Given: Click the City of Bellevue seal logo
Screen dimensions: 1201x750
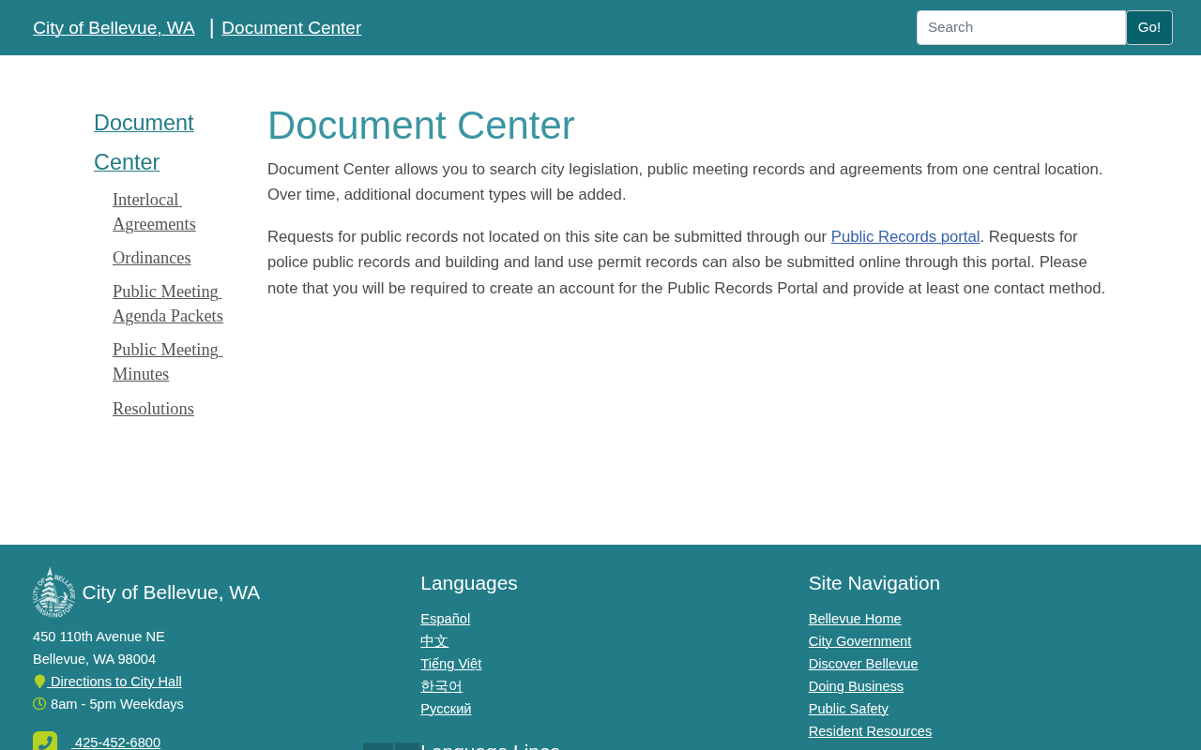Looking at the screenshot, I should point(54,592).
